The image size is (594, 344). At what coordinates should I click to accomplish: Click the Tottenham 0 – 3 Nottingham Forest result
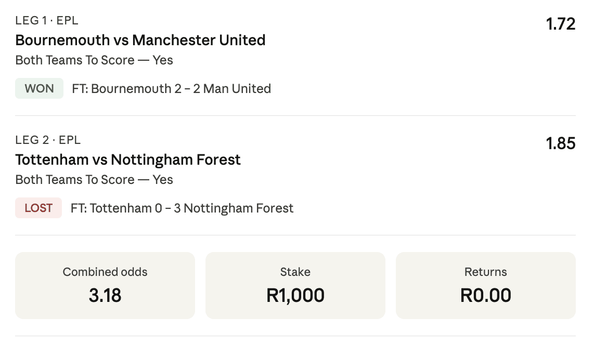[x=182, y=208]
